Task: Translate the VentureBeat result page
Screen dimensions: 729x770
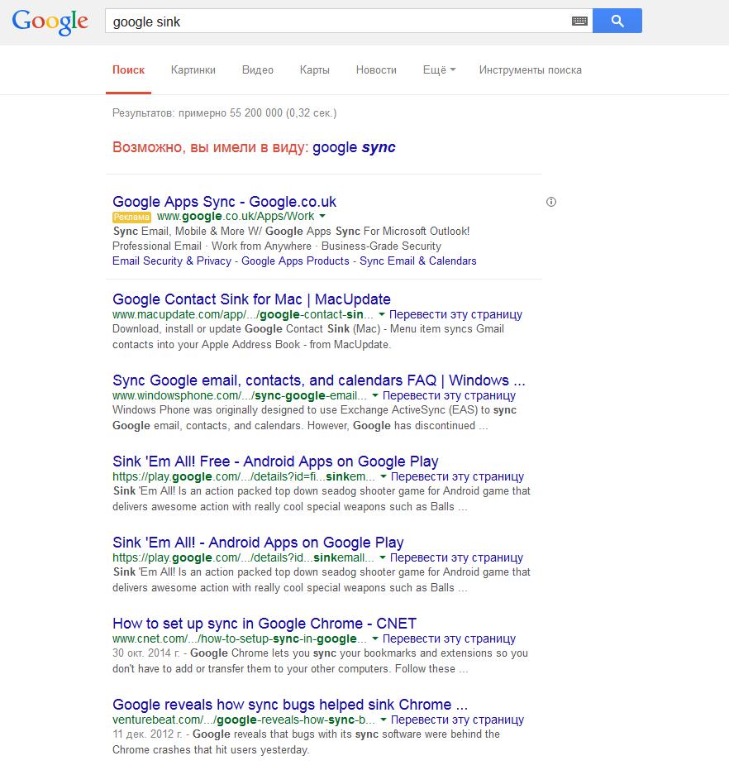Action: point(458,720)
